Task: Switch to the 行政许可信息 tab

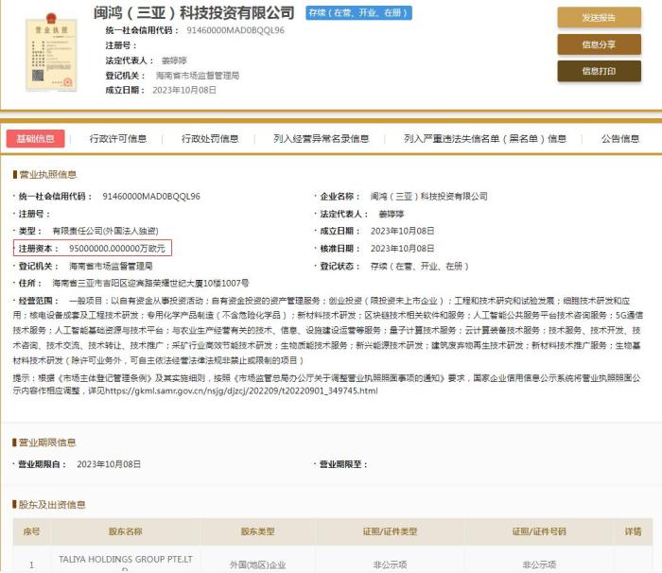Action: (118, 138)
